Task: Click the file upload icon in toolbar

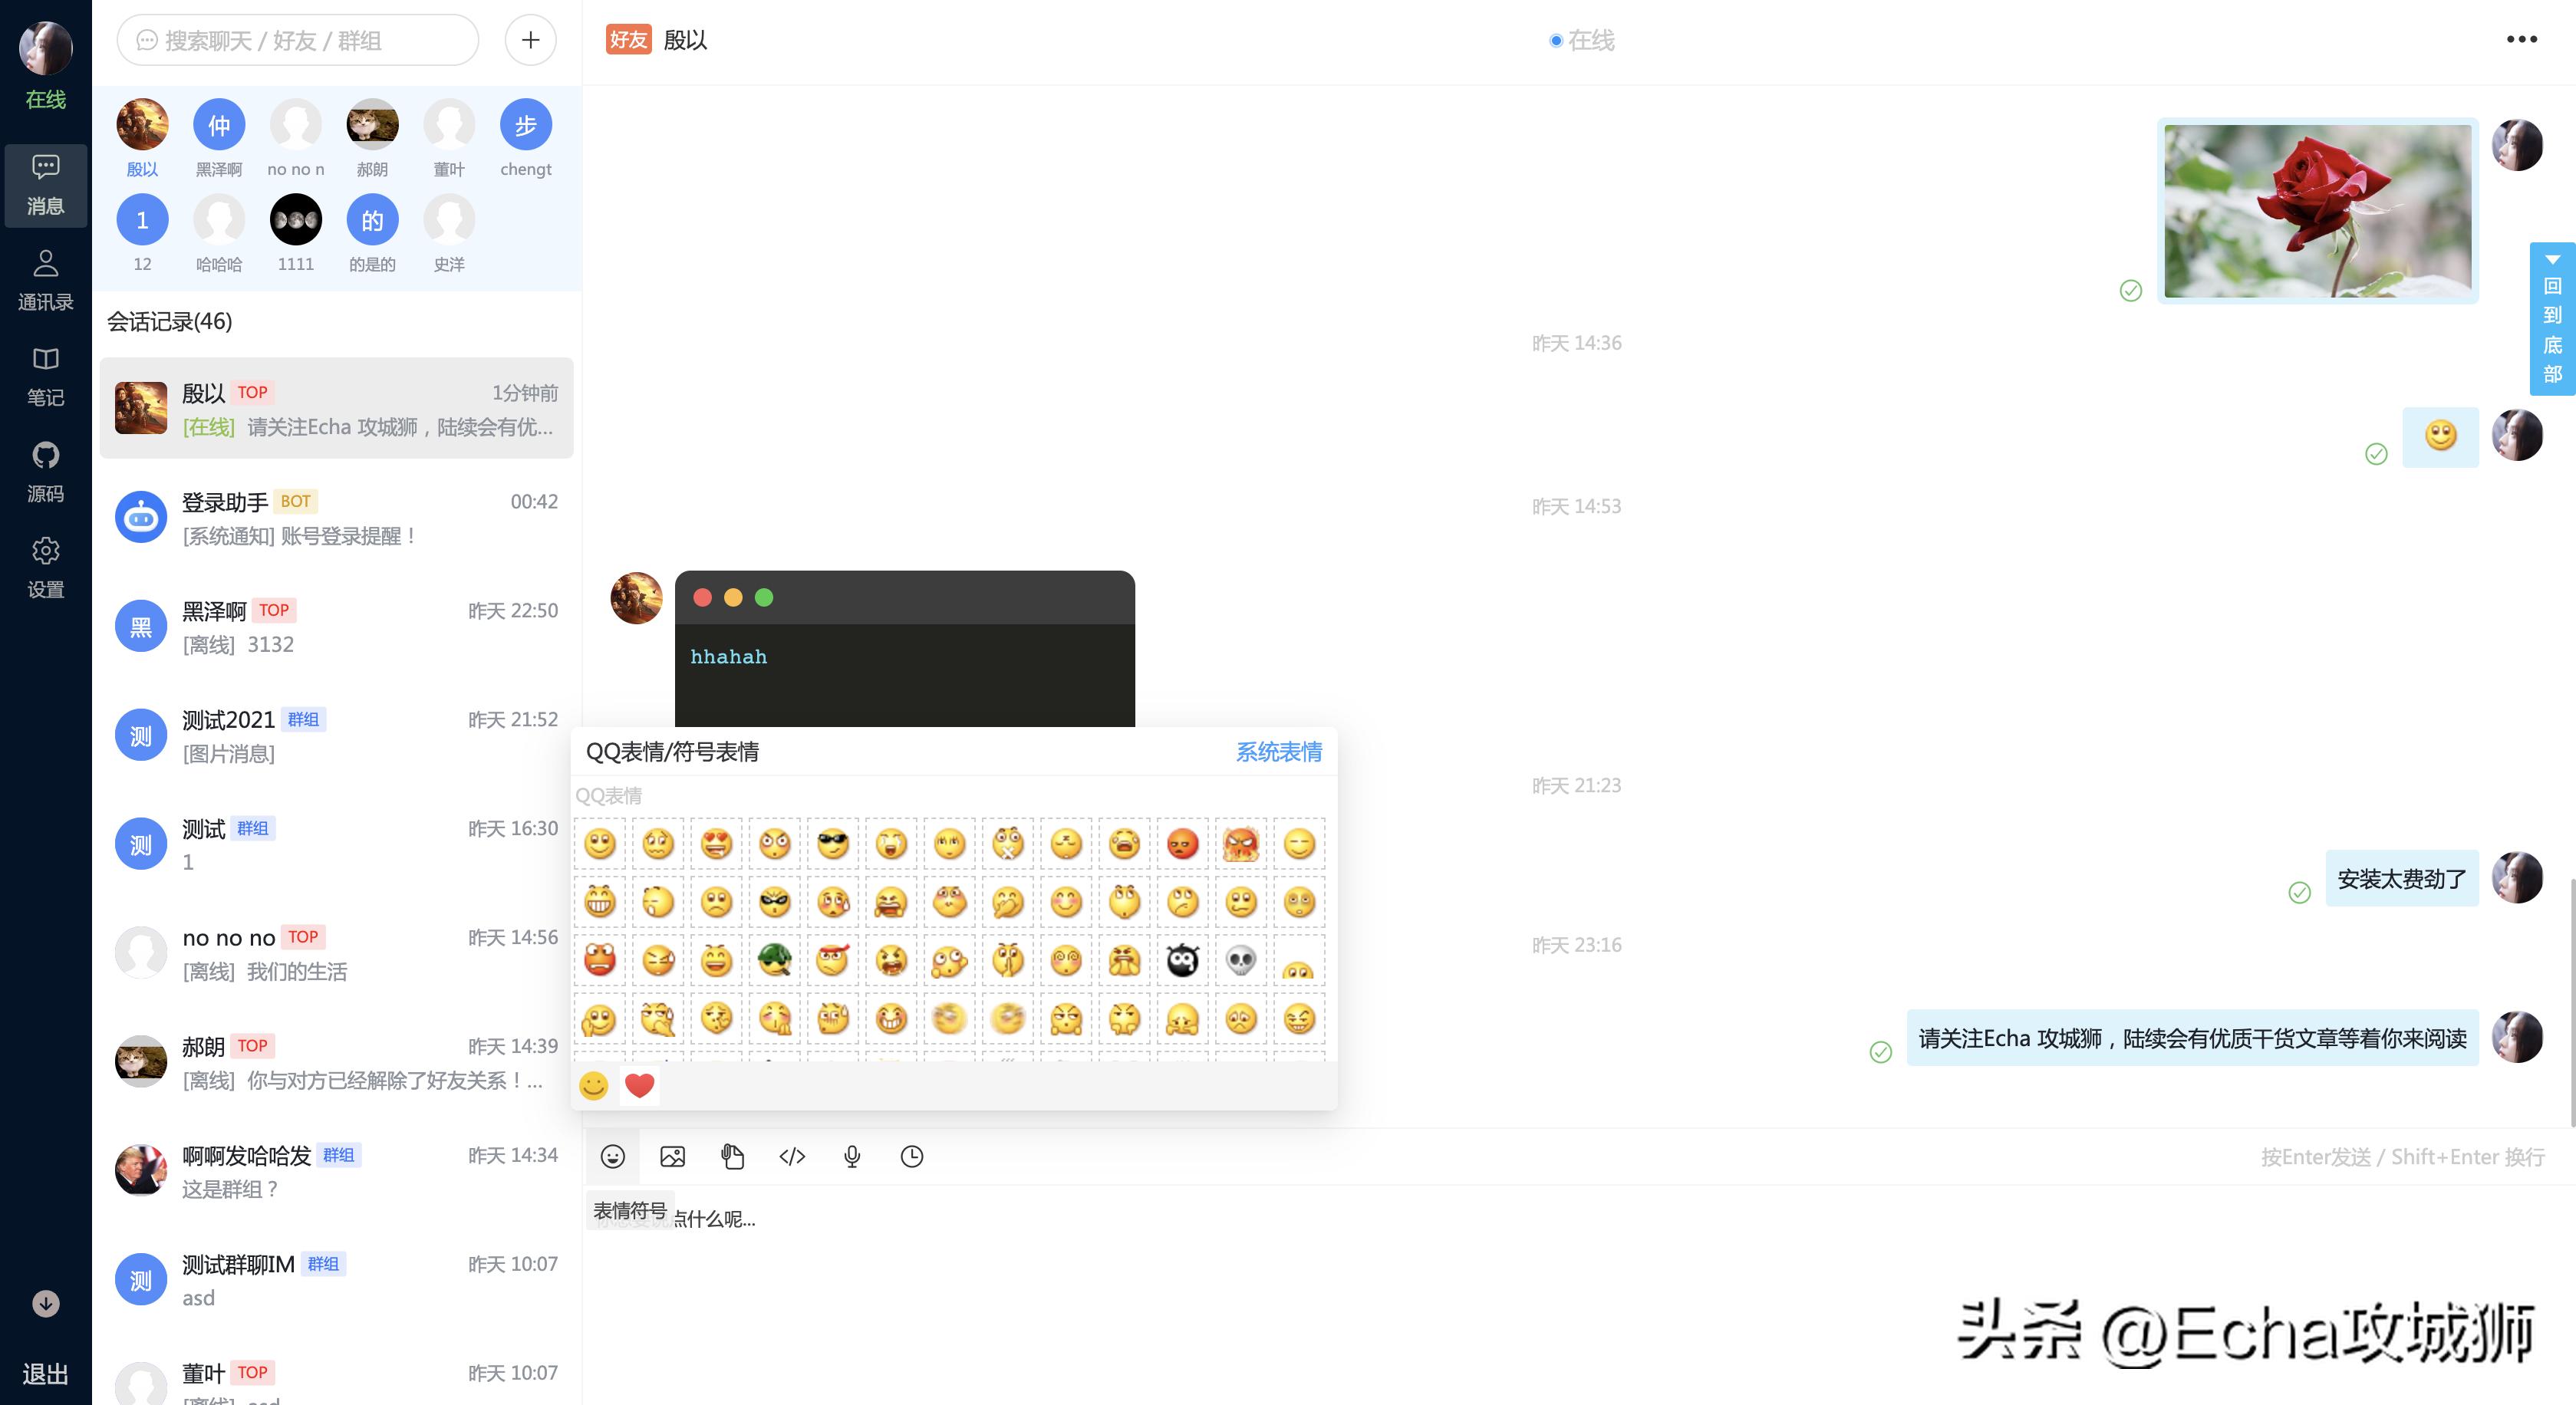Action: point(732,1156)
